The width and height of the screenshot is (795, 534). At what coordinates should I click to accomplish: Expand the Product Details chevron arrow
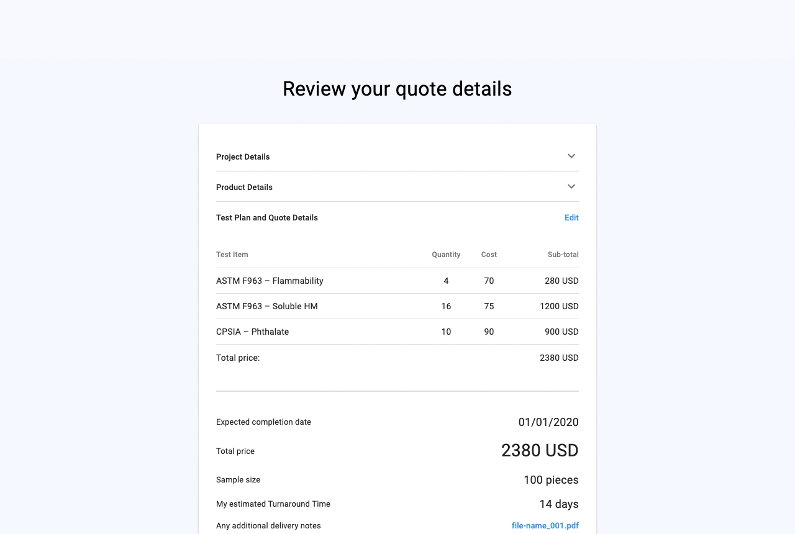pyautogui.click(x=571, y=187)
